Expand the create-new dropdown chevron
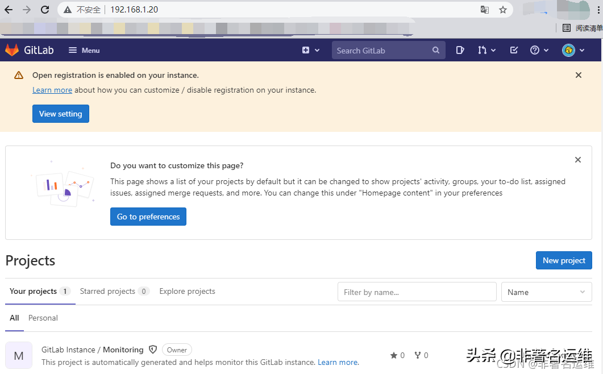The image size is (603, 374). pyautogui.click(x=317, y=51)
